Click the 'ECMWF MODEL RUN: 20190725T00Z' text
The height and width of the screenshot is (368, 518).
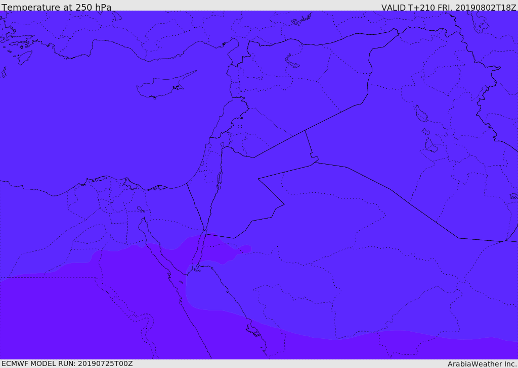(x=67, y=363)
